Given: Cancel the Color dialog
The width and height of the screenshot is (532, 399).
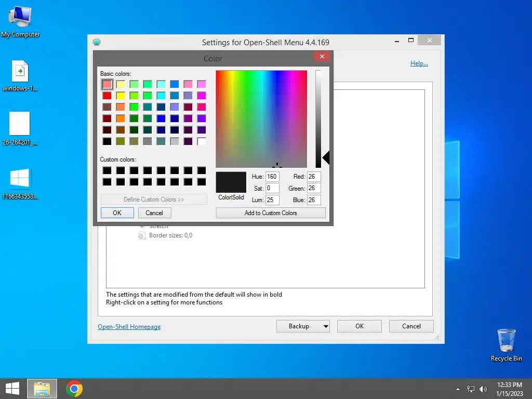Looking at the screenshot, I should click(154, 212).
